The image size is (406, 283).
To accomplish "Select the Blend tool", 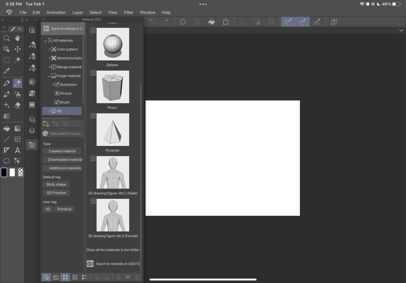I will 6,116.
